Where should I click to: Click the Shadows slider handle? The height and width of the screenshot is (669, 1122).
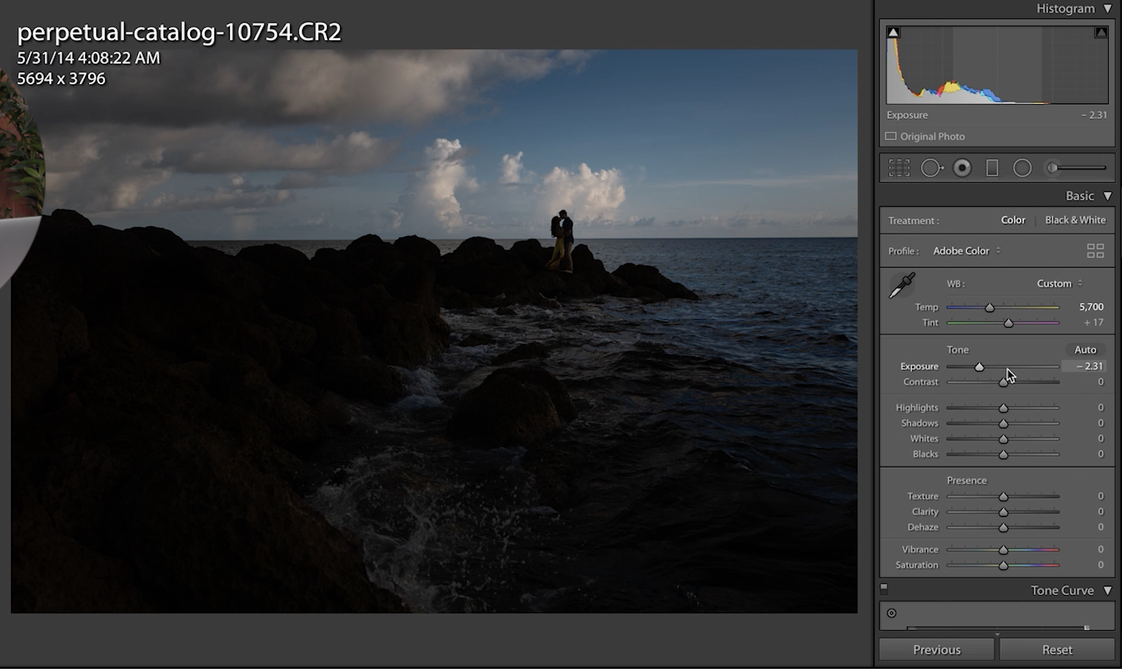point(1003,423)
